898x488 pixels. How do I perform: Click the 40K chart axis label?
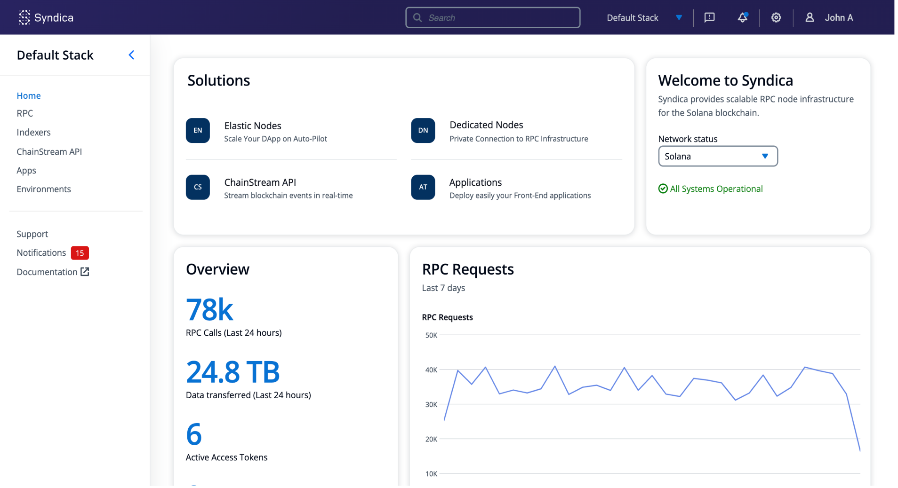click(x=431, y=370)
